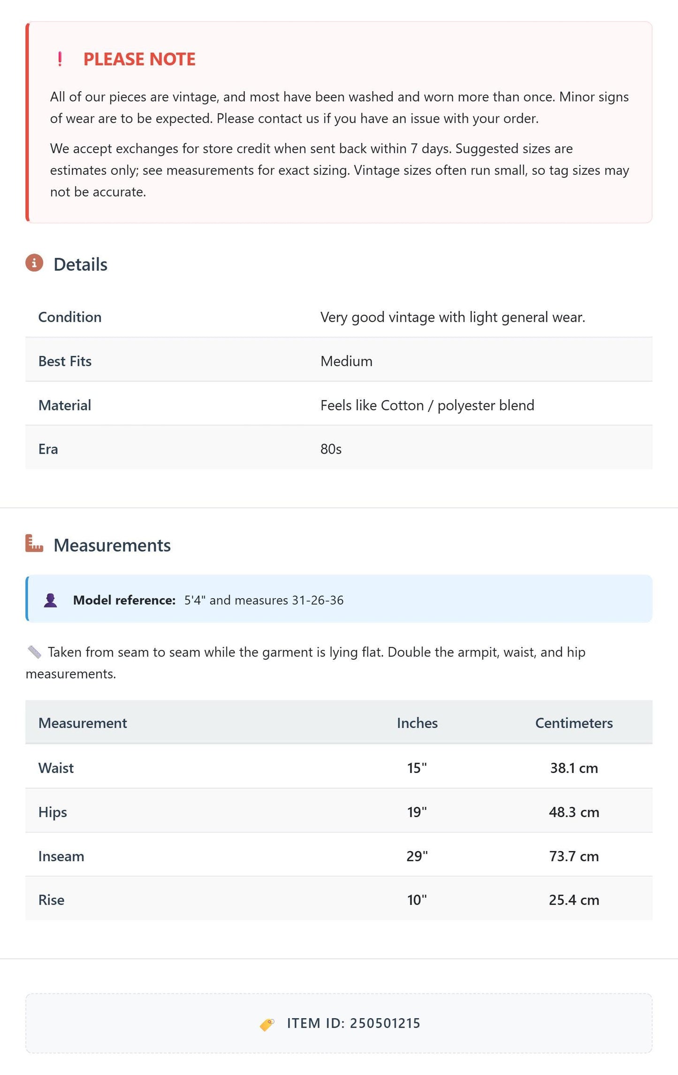The height and width of the screenshot is (1075, 678).
Task: Select the Era 80s value
Action: pyautogui.click(x=331, y=449)
